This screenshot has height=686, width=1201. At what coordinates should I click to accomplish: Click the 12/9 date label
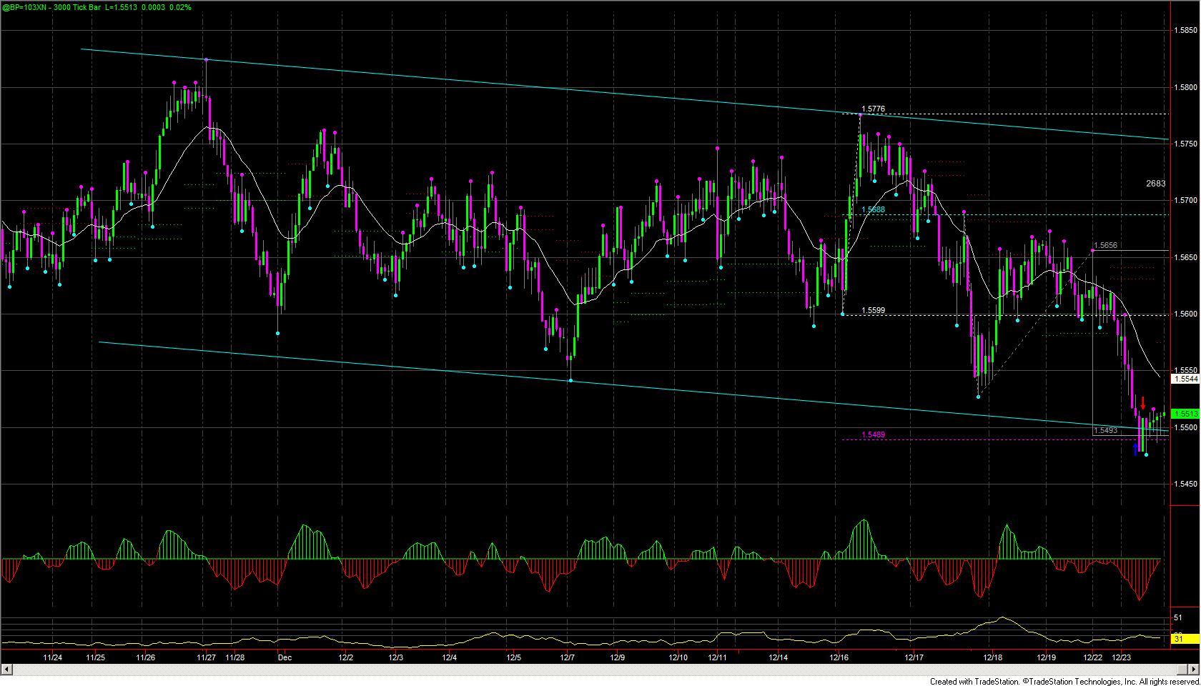(x=618, y=657)
